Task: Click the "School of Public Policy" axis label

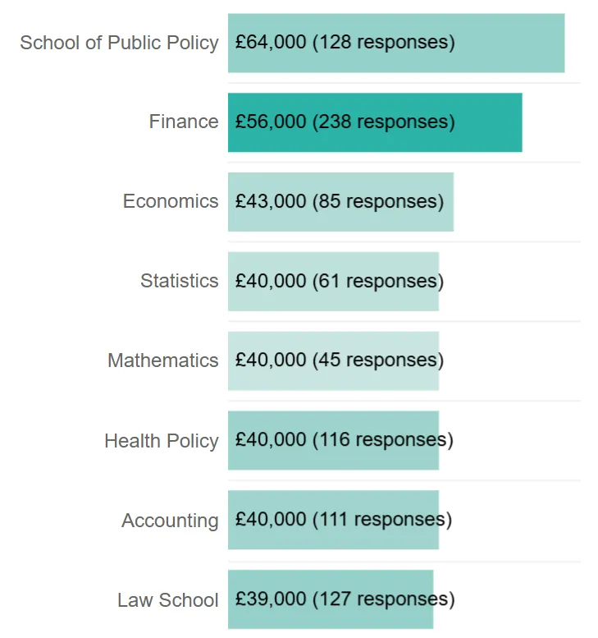Action: point(119,43)
